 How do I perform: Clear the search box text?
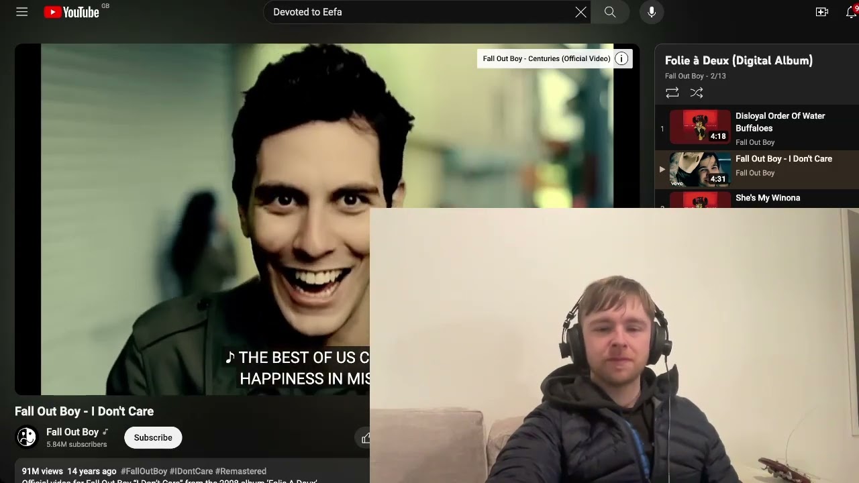(x=580, y=12)
